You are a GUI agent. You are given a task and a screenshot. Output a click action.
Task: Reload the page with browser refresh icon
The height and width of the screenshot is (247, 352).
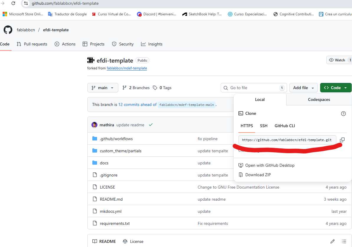point(13,4)
